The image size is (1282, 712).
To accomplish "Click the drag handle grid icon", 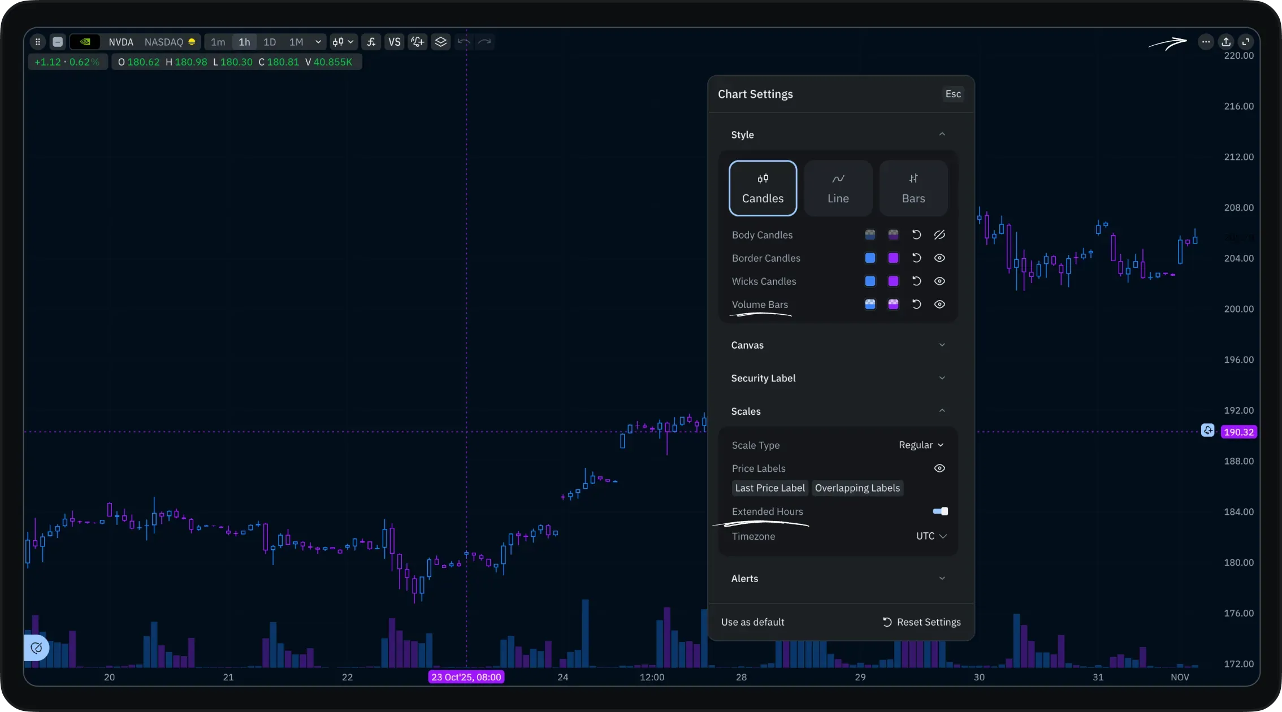I will tap(38, 42).
